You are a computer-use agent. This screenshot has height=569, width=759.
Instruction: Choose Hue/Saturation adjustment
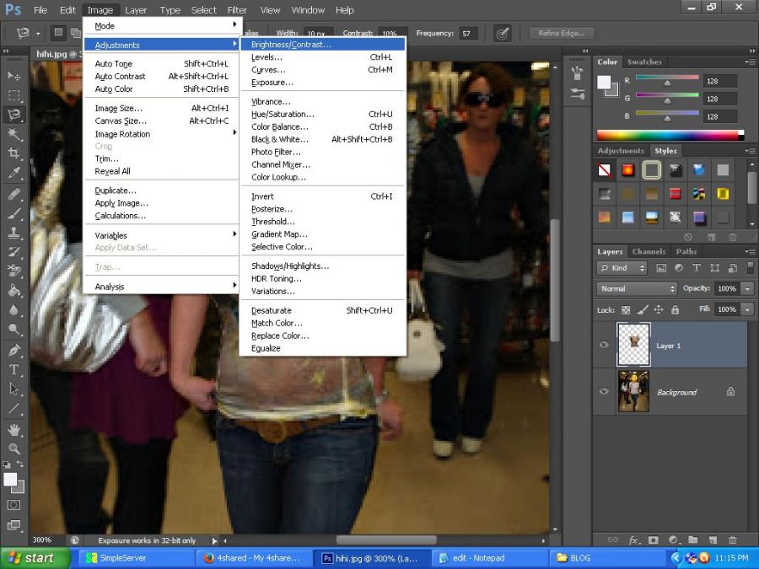(x=323, y=114)
